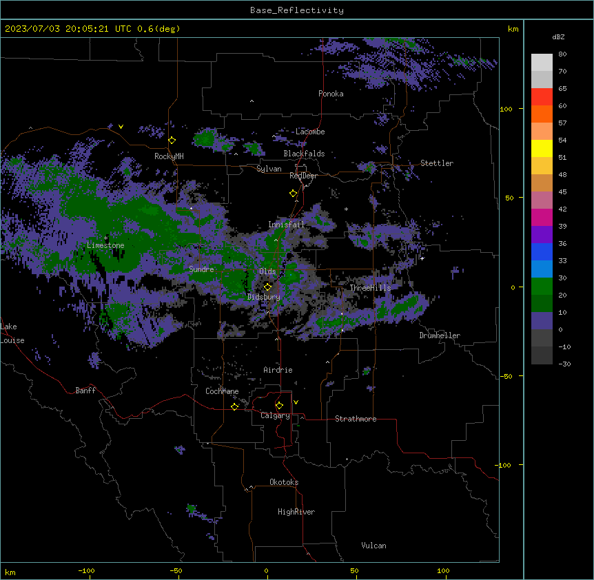594x580 pixels.
Task: Click the -100 tick on bottom axis
Action: pyautogui.click(x=86, y=570)
